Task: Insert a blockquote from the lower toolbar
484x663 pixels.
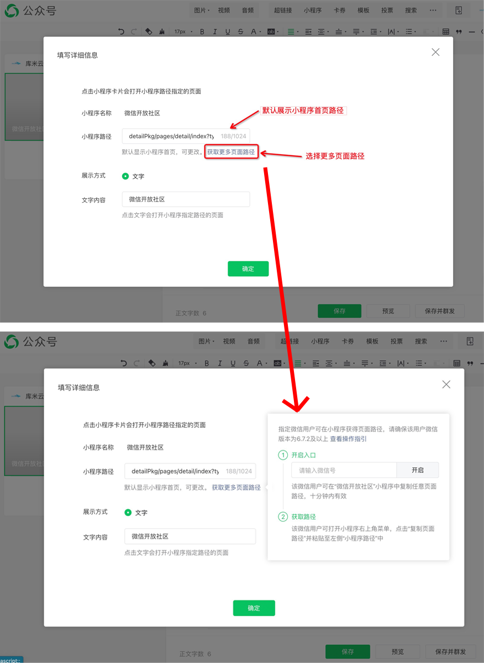Action: 471,363
